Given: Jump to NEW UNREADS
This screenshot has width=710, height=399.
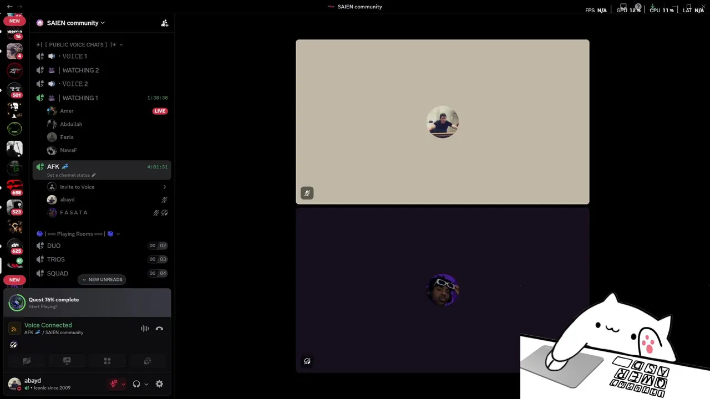Looking at the screenshot, I should click(x=102, y=279).
